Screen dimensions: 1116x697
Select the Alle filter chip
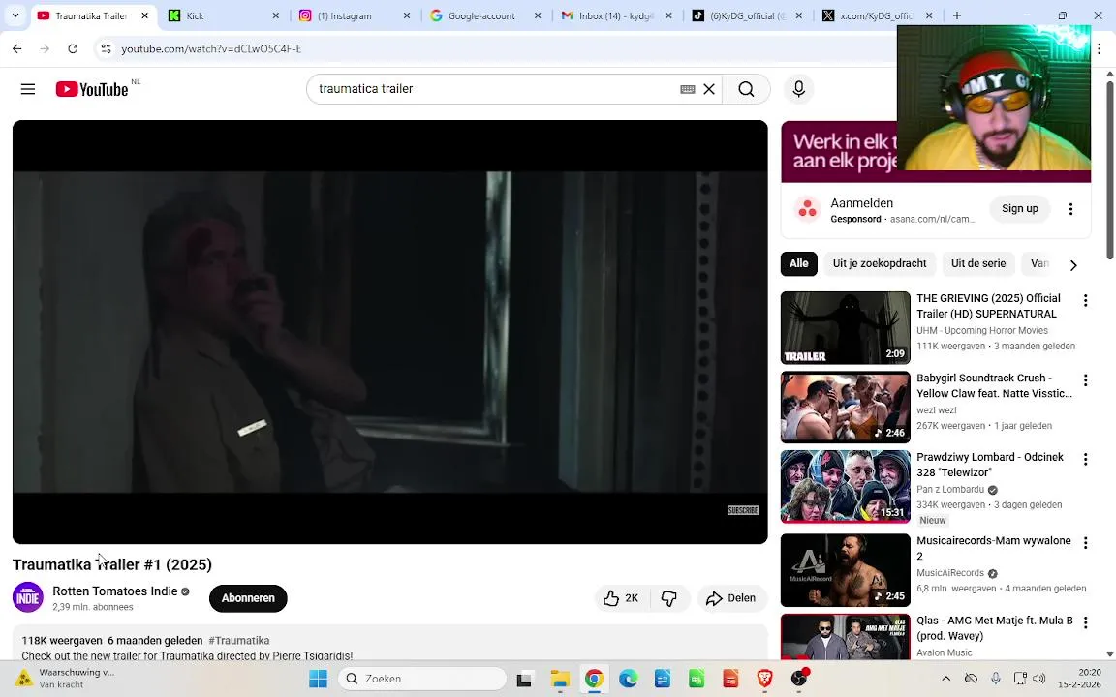point(798,263)
